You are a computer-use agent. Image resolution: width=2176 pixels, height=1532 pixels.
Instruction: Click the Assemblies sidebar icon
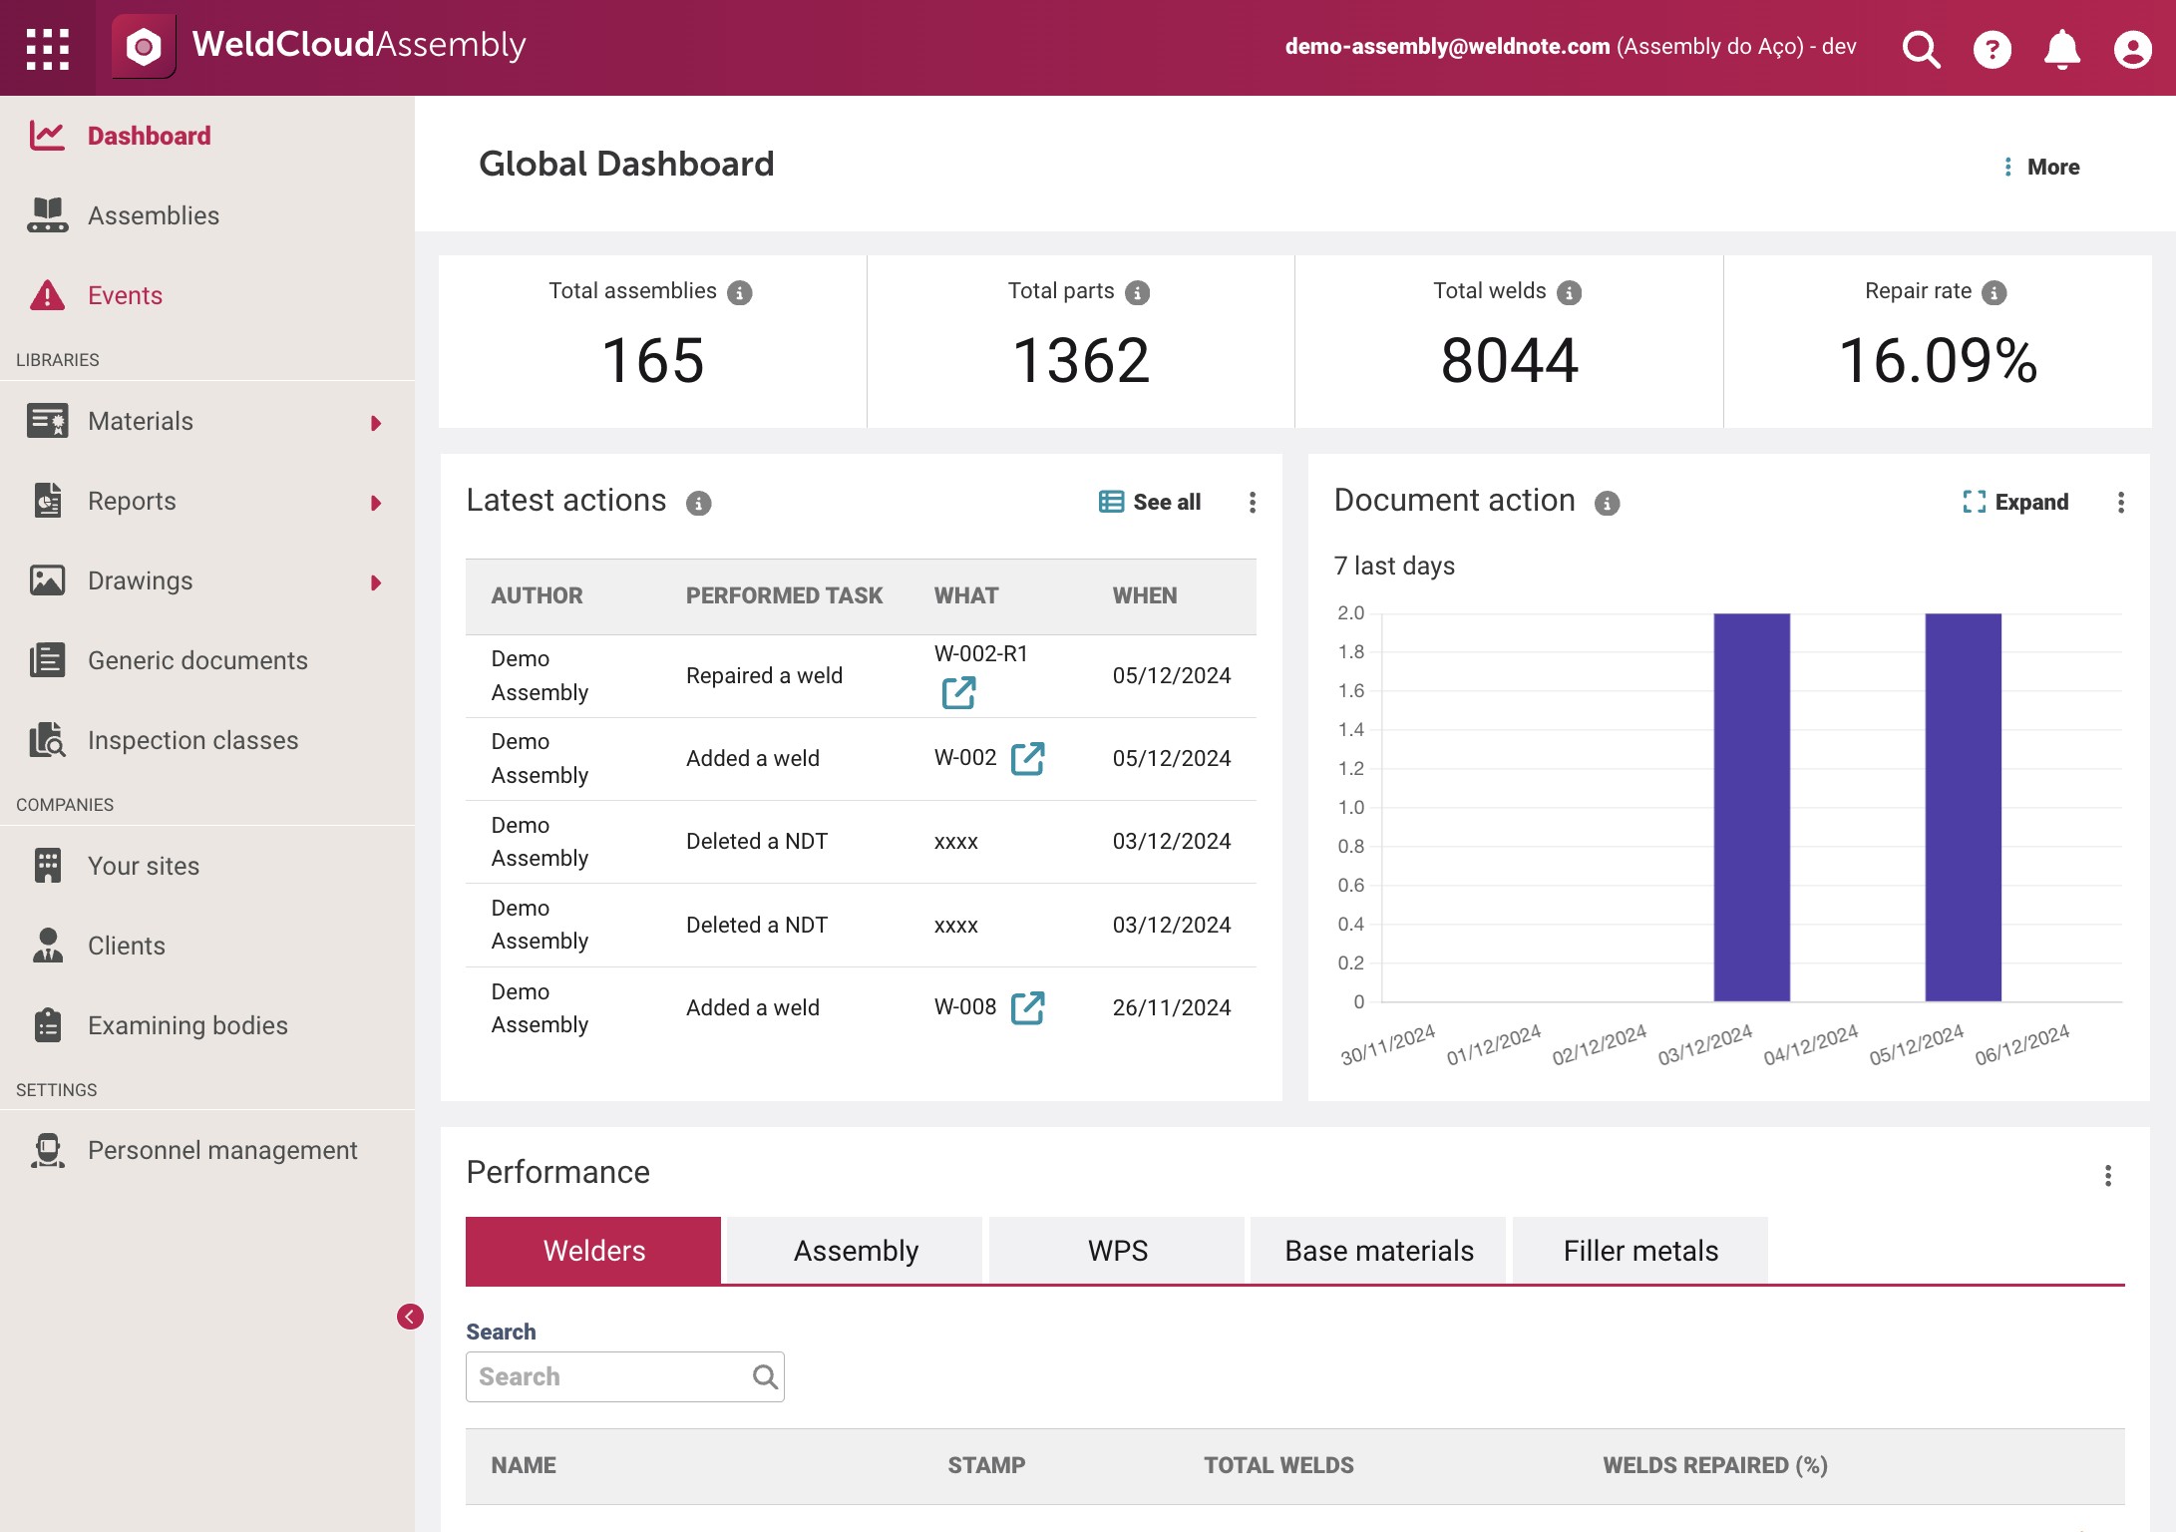click(x=47, y=215)
